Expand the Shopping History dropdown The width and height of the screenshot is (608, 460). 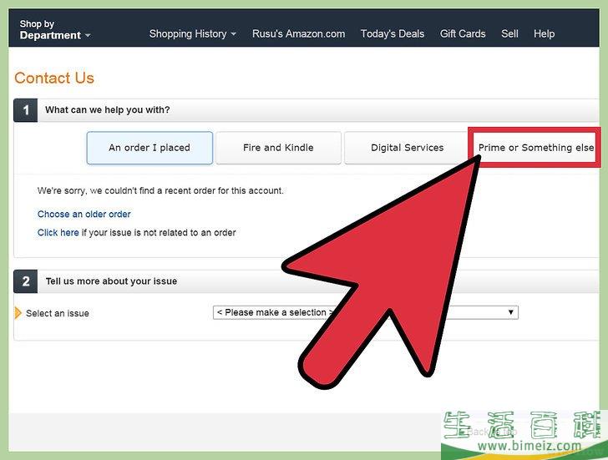pos(193,33)
